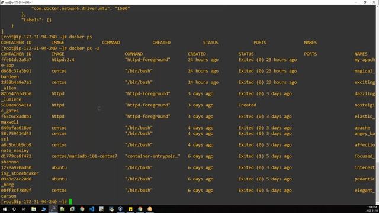Click "Exited (1) 5 days ago" status
The width and height of the screenshot is (379, 213).
265,156
